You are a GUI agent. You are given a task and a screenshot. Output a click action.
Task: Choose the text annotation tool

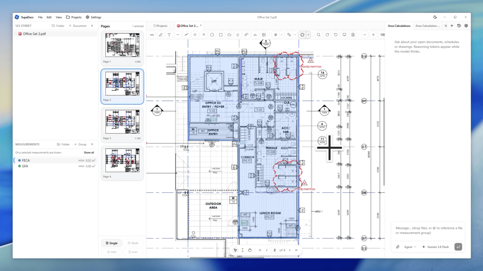click(x=169, y=35)
